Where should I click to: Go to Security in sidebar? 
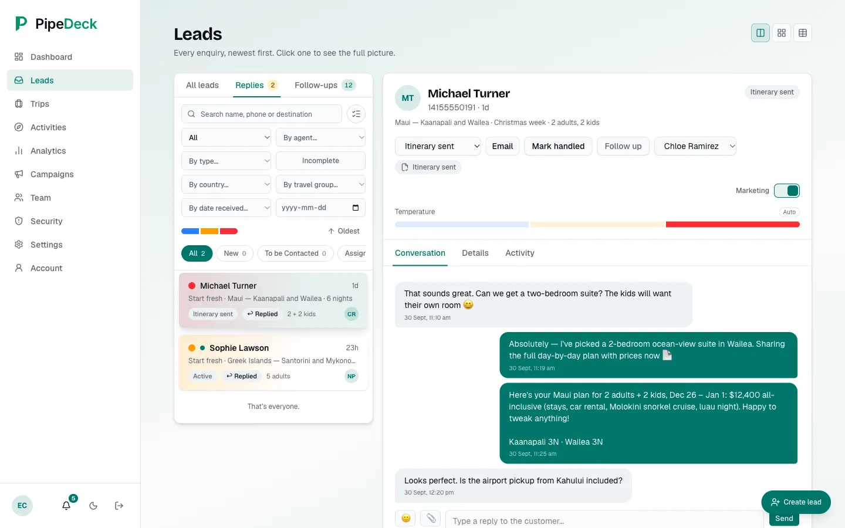(x=70, y=221)
